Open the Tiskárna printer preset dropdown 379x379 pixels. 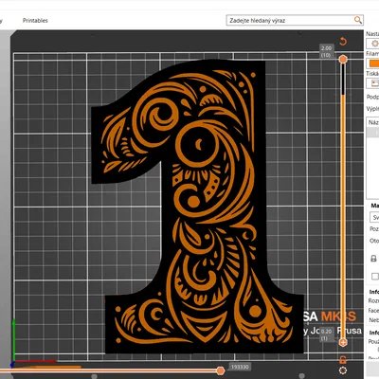(x=372, y=83)
